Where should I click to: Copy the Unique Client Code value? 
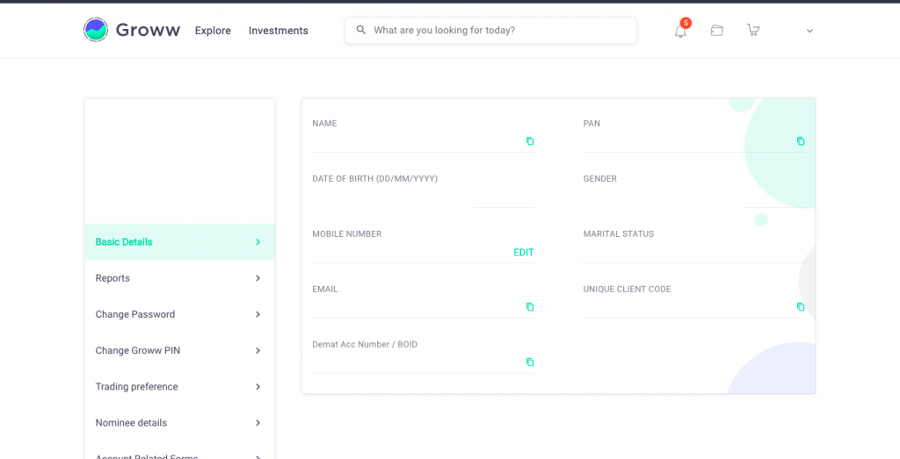click(x=801, y=306)
